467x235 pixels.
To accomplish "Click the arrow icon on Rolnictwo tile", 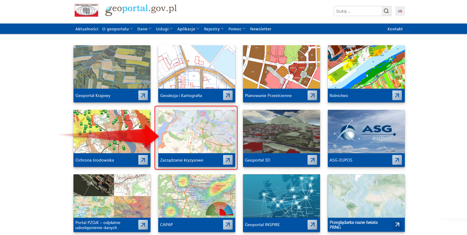I will coord(397,95).
